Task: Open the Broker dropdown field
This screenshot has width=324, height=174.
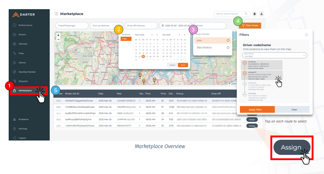Action: pos(210,26)
